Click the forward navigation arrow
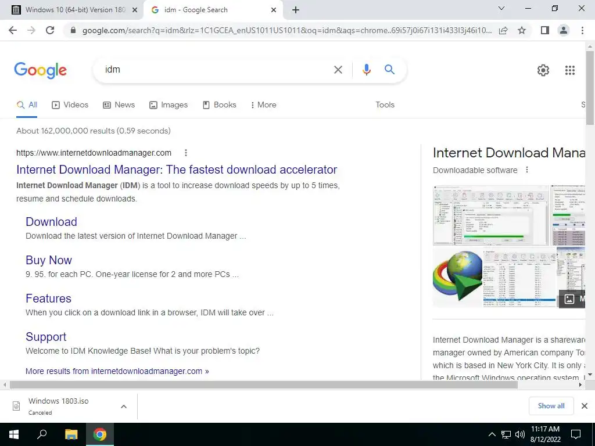The width and height of the screenshot is (595, 446). (x=31, y=30)
